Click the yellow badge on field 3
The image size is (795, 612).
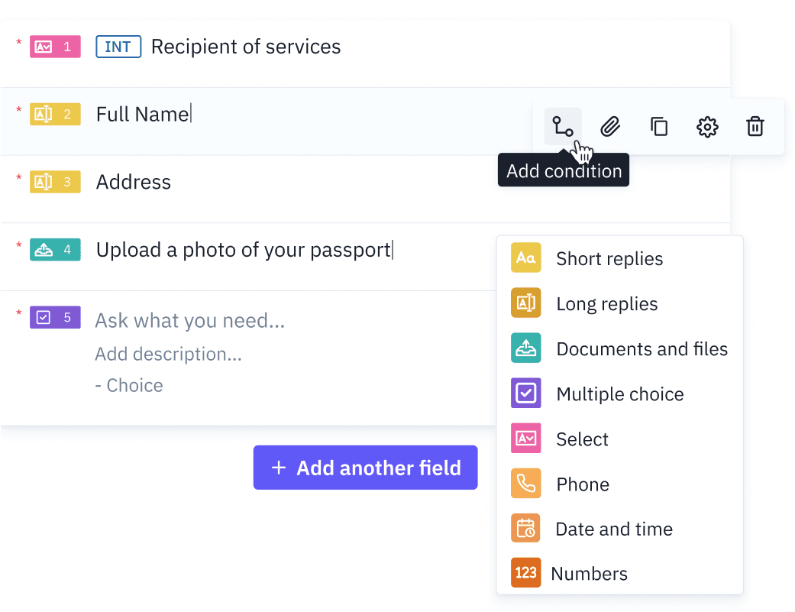pyautogui.click(x=55, y=182)
